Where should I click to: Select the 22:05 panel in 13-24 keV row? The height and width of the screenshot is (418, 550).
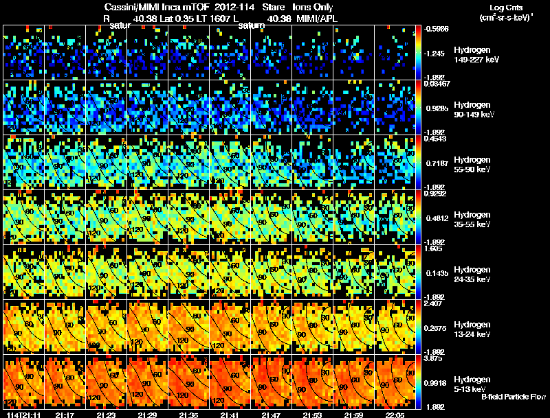[395, 327]
